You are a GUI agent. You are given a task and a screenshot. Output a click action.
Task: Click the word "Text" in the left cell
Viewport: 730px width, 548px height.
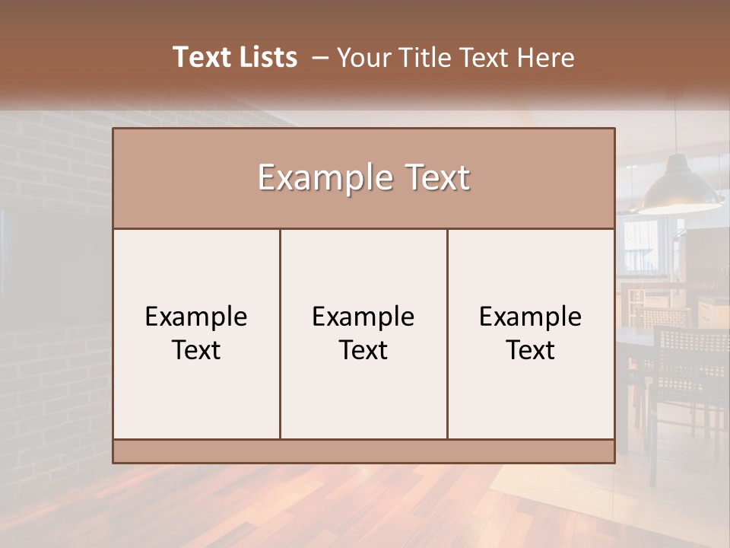[196, 350]
